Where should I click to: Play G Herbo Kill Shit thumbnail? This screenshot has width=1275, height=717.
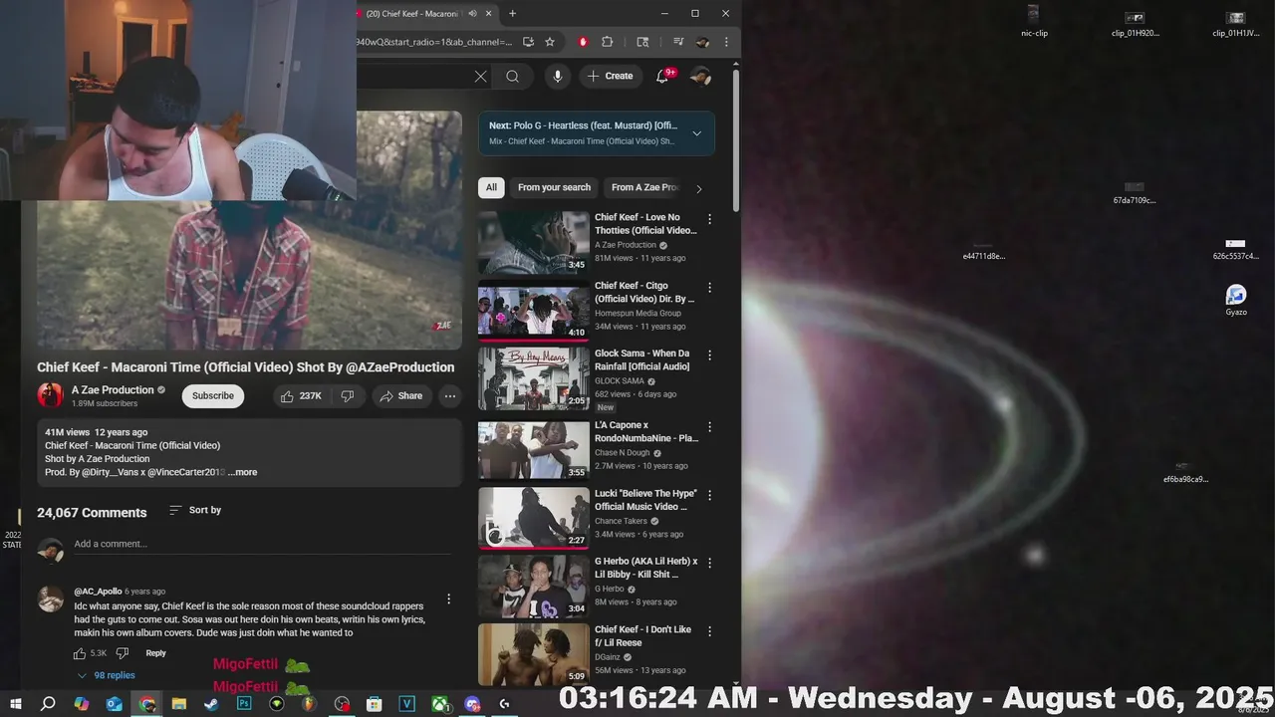[534, 587]
